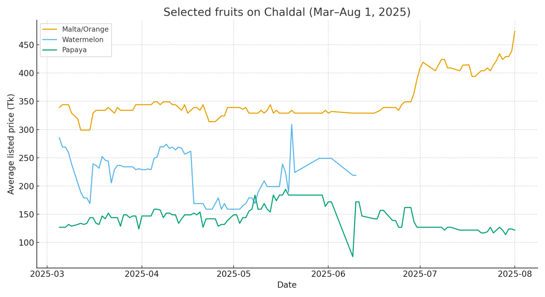Click the Malta/Orange line's final peak in August
545x297 pixels.
(515, 31)
